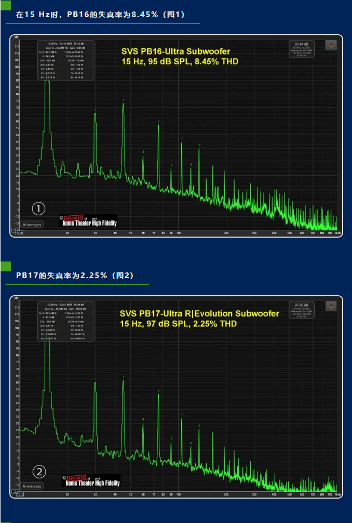Click the circled number 1 marker
This screenshot has height=523, width=352.
click(39, 209)
